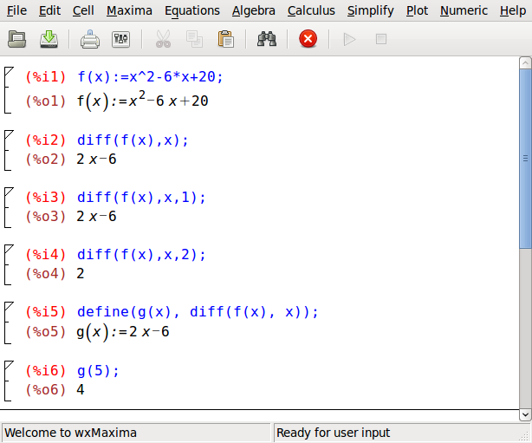Select the %o5 output g(x):=2 x−6
532x443 pixels.
pyautogui.click(x=122, y=332)
